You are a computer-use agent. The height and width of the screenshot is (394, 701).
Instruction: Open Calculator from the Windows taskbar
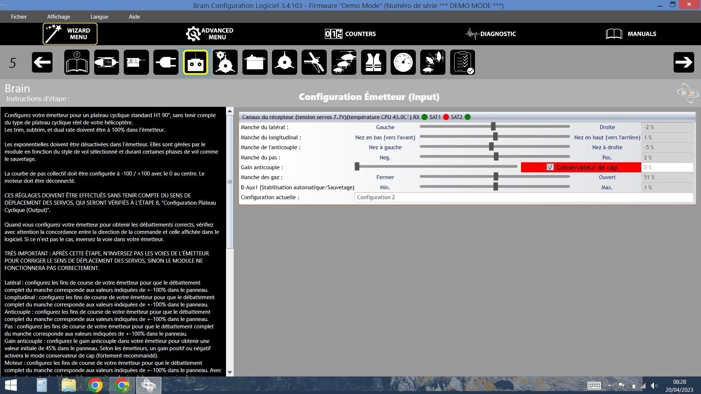(x=42, y=385)
